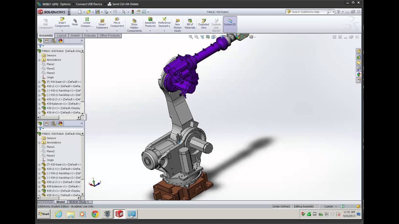Select Sensors in upper feature tree
This screenshot has width=399, height=224.
click(51, 55)
